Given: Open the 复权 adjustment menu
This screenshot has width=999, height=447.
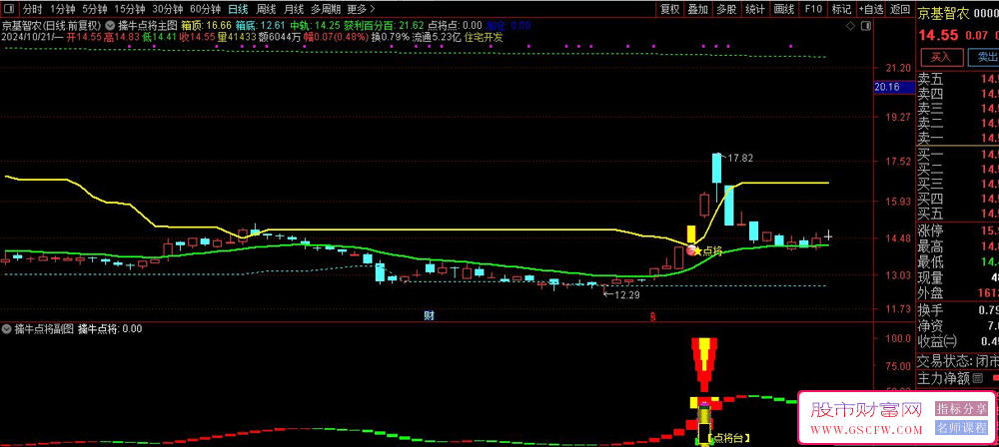Looking at the screenshot, I should point(669,9).
